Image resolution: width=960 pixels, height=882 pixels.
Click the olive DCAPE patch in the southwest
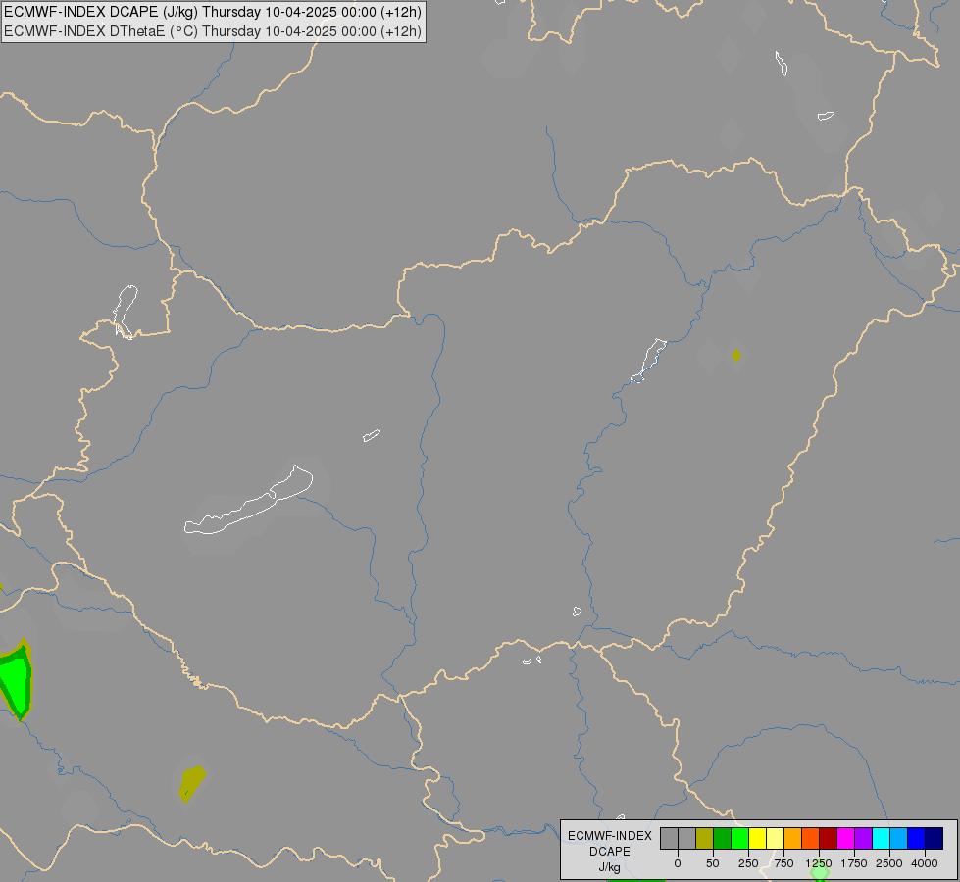click(192, 783)
